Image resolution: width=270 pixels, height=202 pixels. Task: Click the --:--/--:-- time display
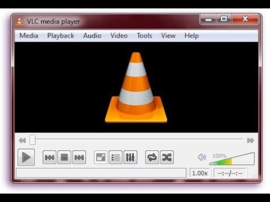[230, 173]
